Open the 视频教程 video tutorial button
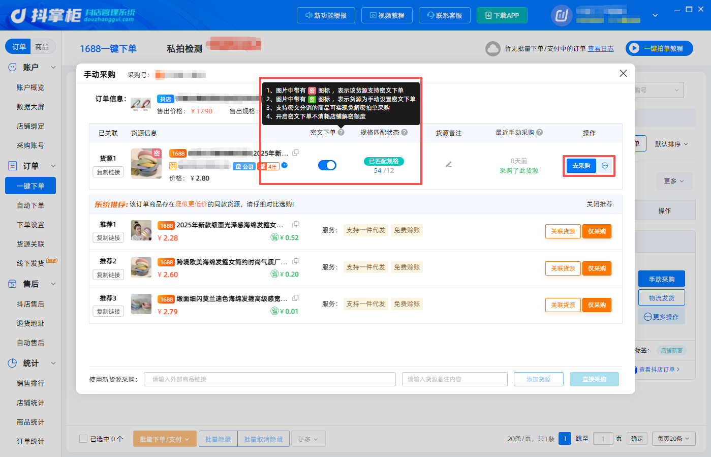This screenshot has height=457, width=711. click(x=387, y=15)
